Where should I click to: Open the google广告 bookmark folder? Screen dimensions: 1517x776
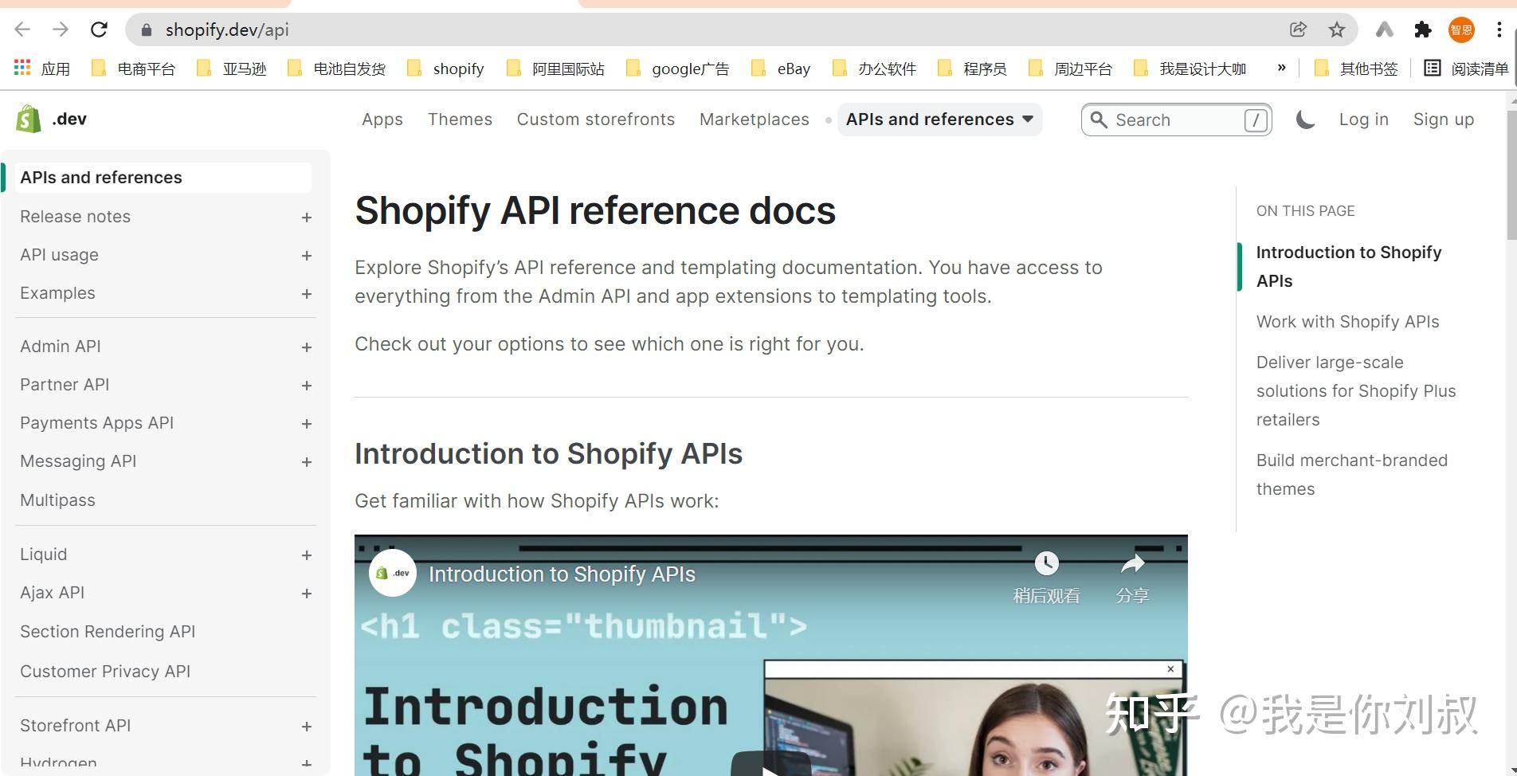tap(677, 69)
